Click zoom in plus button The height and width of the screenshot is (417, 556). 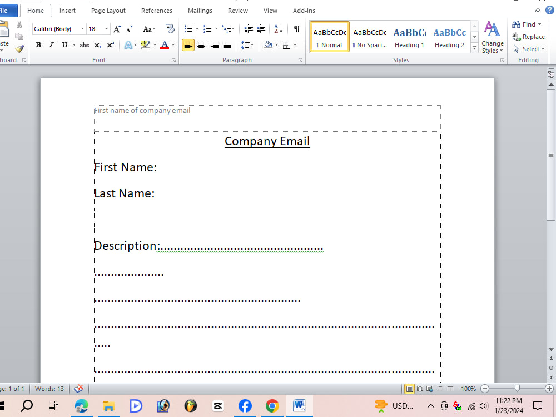coord(549,389)
